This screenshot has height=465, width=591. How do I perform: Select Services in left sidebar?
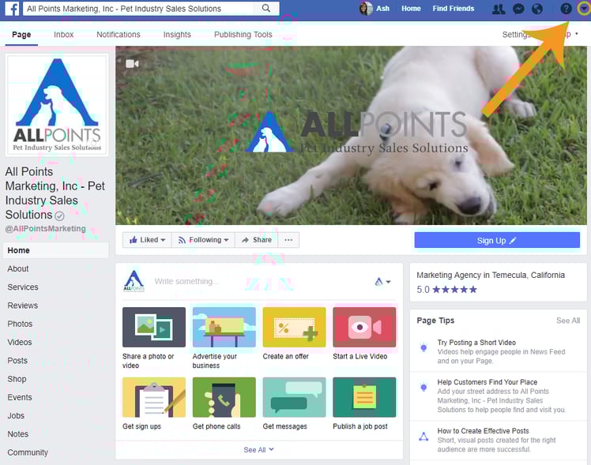tap(23, 287)
